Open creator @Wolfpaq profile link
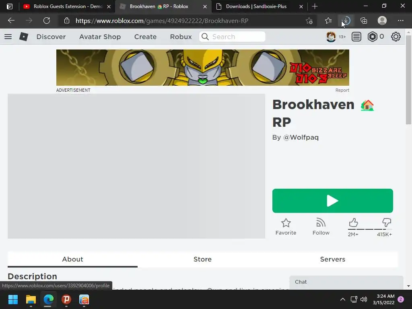This screenshot has height=309, width=412. 301,137
